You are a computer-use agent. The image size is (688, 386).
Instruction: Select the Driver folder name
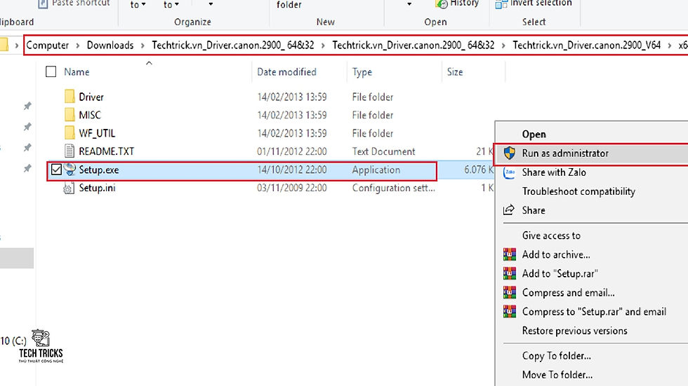91,97
